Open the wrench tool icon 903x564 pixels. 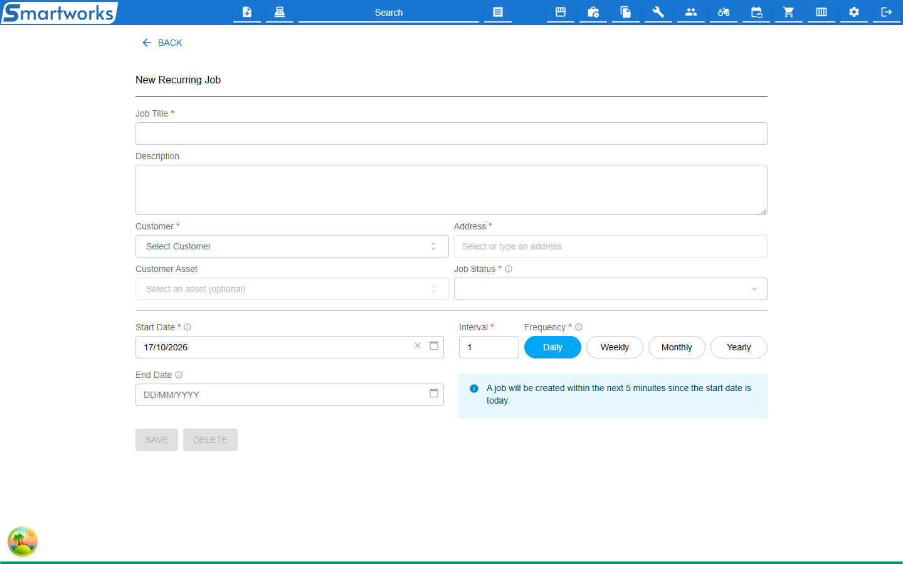pyautogui.click(x=658, y=12)
